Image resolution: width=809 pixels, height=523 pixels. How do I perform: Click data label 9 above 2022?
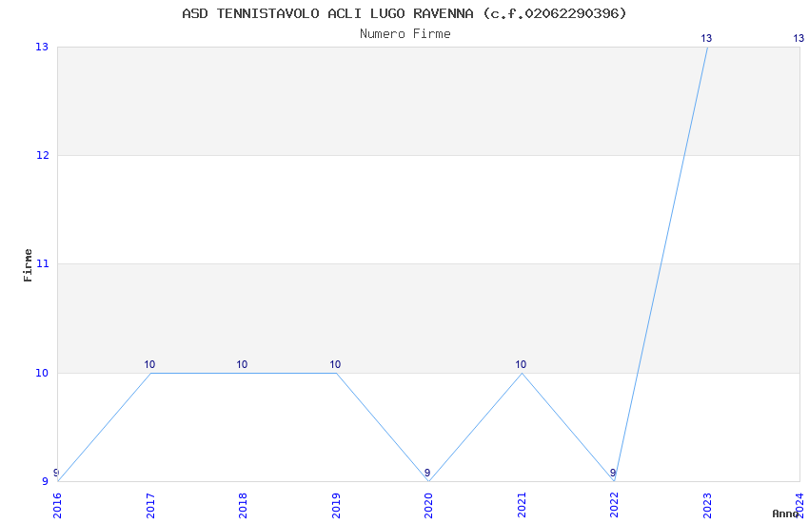[613, 473]
